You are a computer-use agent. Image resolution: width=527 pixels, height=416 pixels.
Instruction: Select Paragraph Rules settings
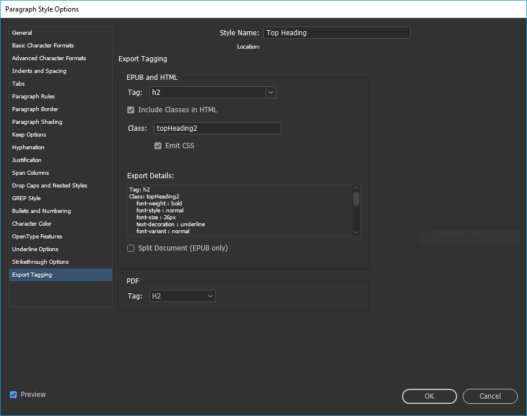(x=36, y=96)
